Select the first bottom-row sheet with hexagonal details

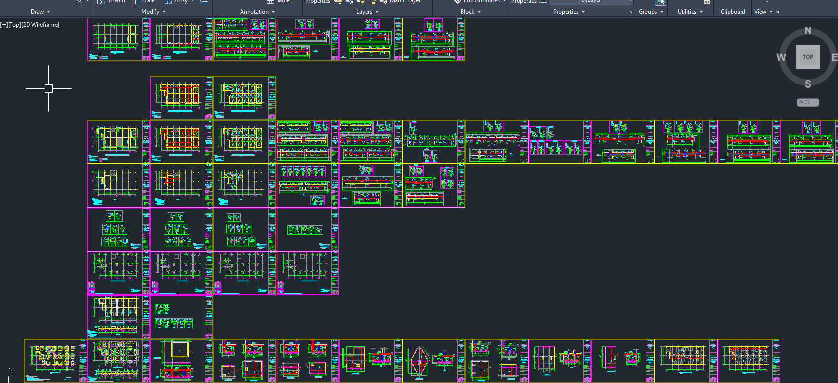pos(56,361)
